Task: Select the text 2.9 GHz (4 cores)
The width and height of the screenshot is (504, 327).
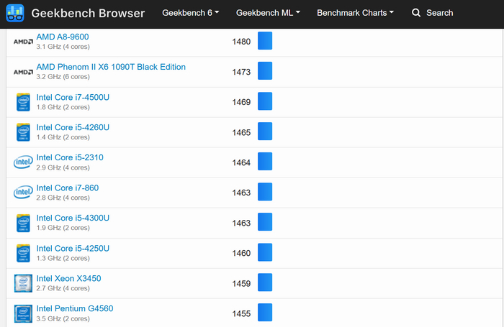Action: 63,168
